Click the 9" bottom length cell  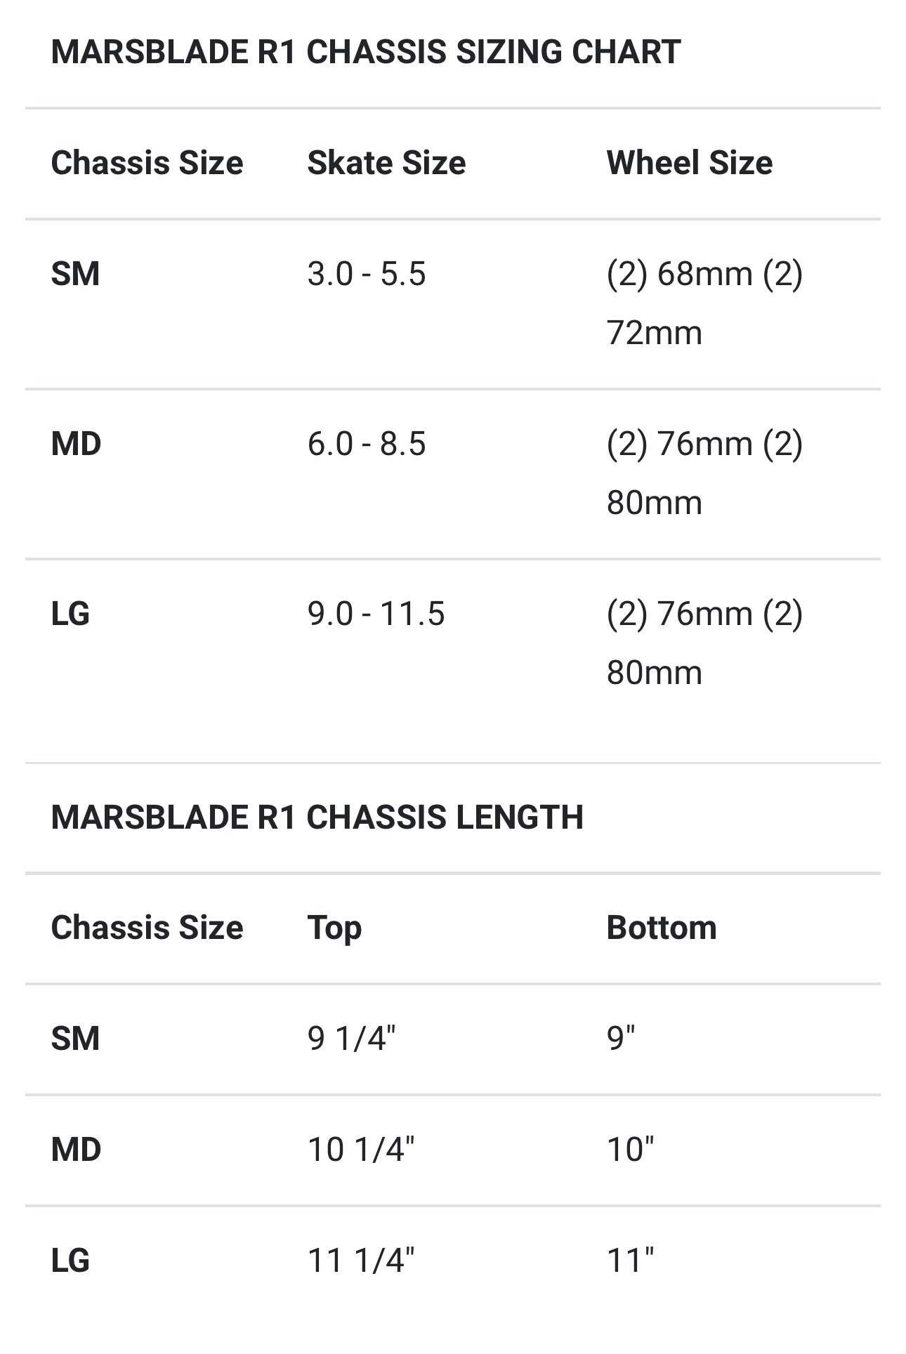pyautogui.click(x=621, y=1038)
